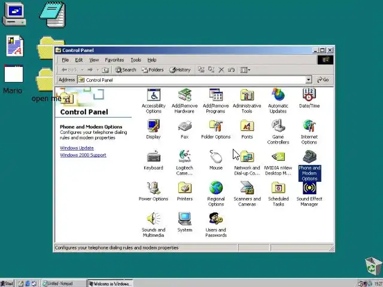The image size is (383, 287).
Task: Switch to Welcome to Windows taskbar button
Action: pos(110,283)
